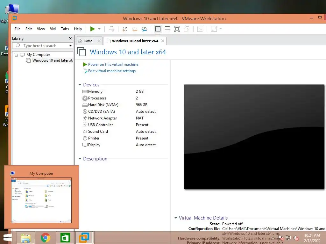Launch Google Chrome from the taskbar
The height and width of the screenshot is (244, 326).
point(46,238)
